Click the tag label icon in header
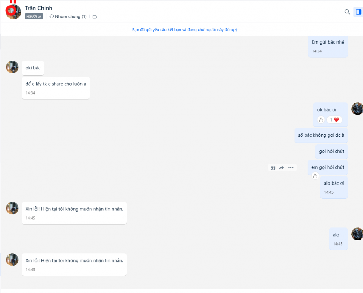The image size is (363, 293). (x=95, y=17)
